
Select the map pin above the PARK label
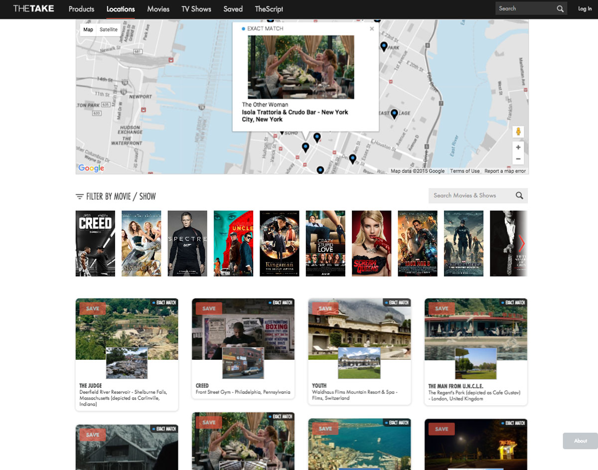(x=384, y=46)
